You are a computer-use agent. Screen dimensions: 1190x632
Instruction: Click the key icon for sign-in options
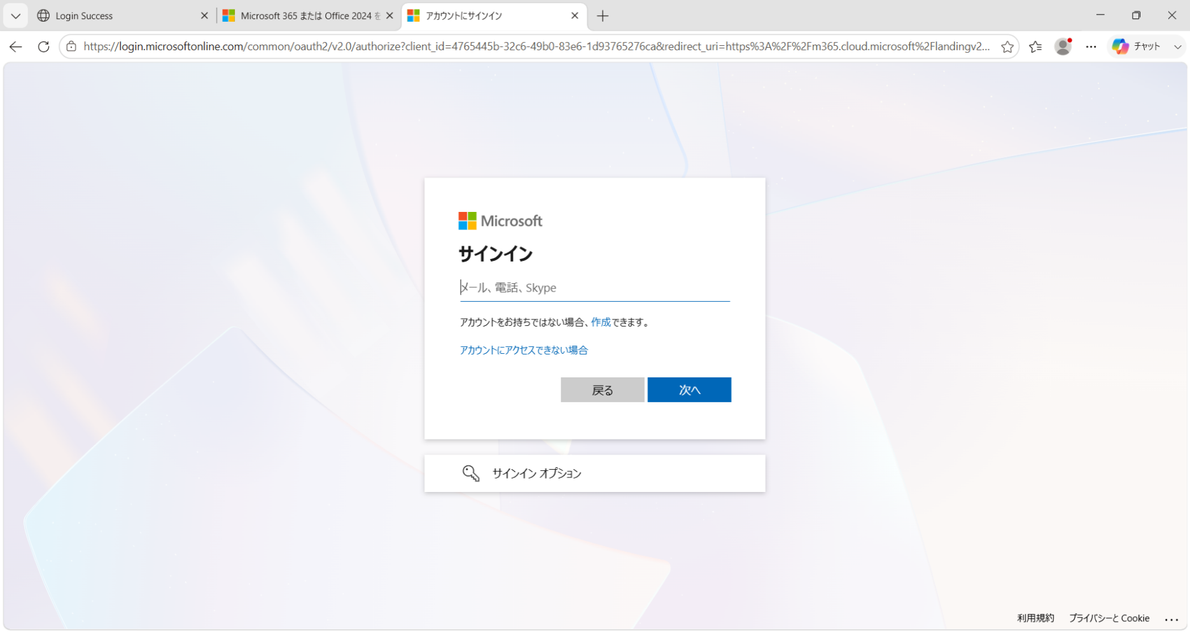pyautogui.click(x=471, y=473)
